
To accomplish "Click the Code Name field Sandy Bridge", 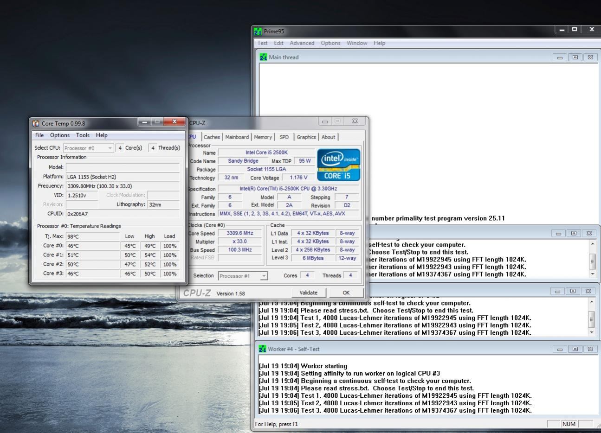I will (x=243, y=161).
